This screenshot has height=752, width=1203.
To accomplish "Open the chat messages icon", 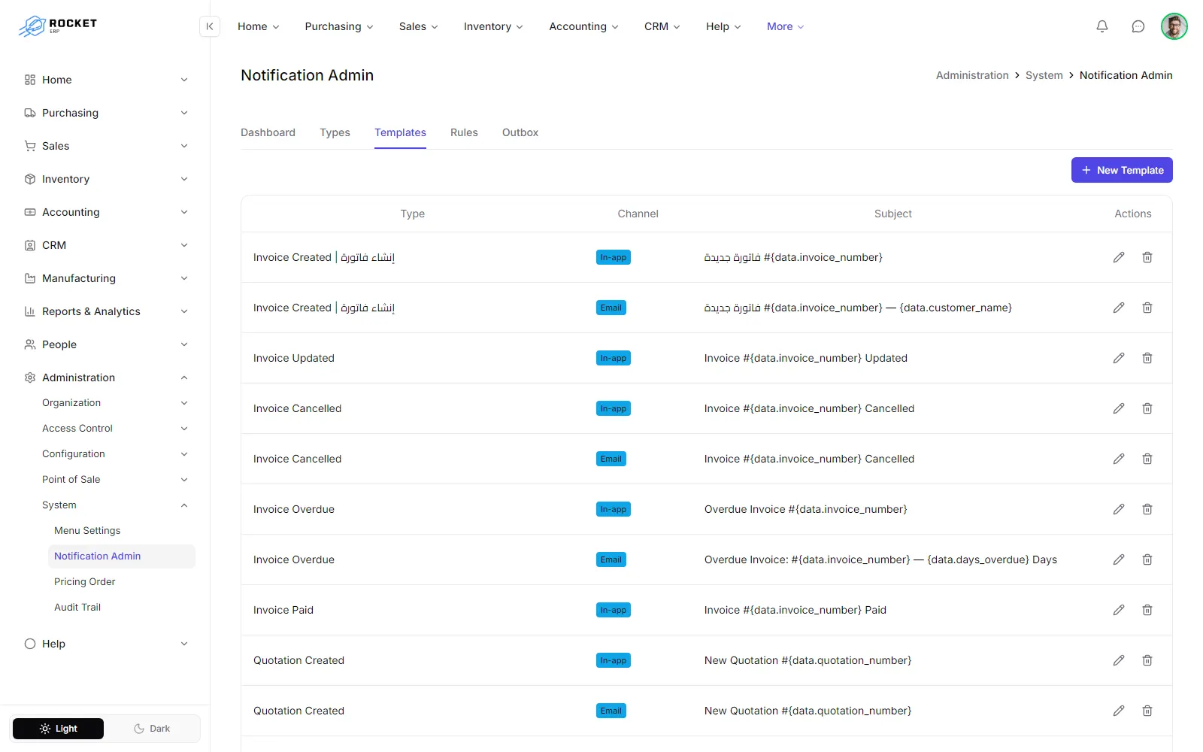I will click(1138, 26).
